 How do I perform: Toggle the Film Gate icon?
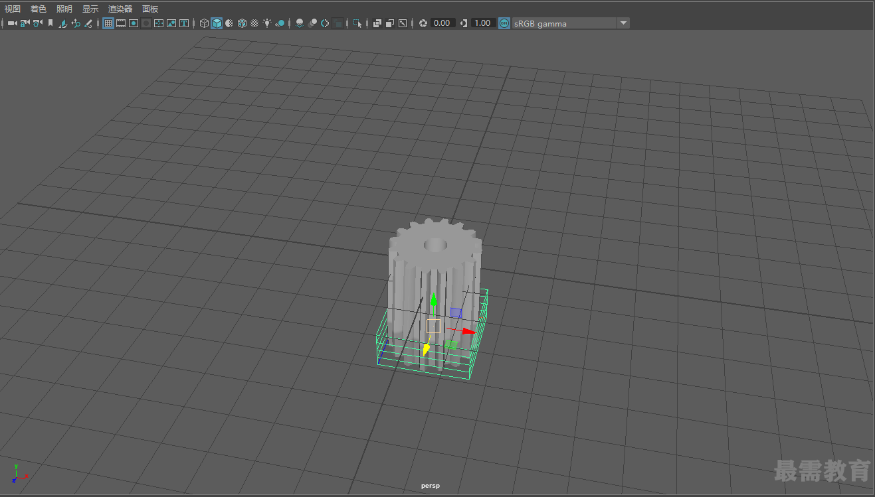point(121,23)
